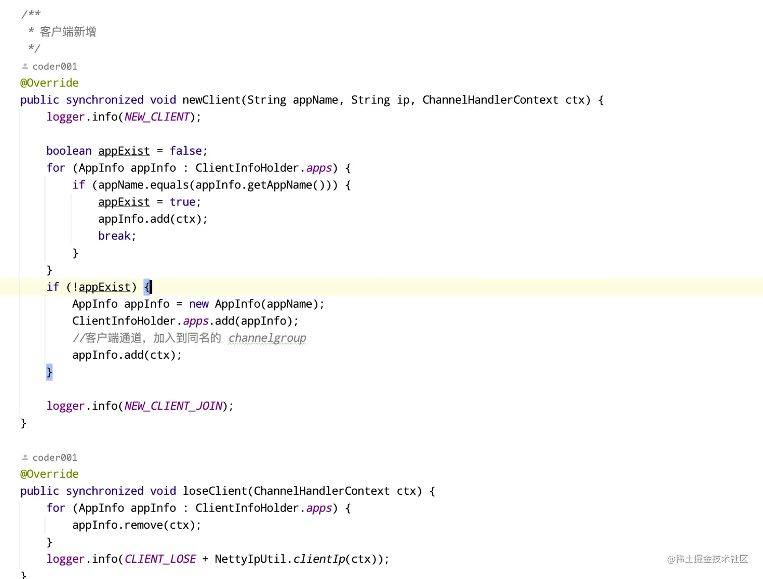Click 'ChannelHandlerContext' in loseClient signature
763x579 pixels.
click(321, 491)
